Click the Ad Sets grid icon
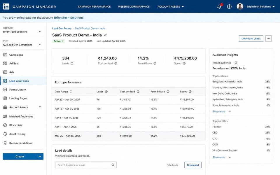280x175 pixels. tap(5, 63)
